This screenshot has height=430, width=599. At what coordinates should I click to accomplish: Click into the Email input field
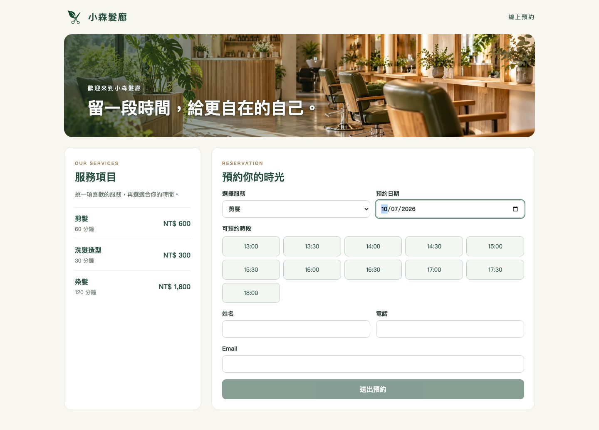373,364
